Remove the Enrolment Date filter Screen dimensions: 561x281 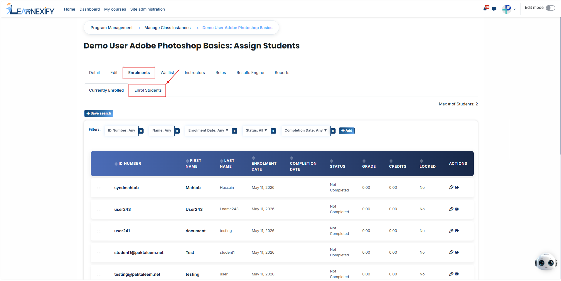[x=235, y=131]
